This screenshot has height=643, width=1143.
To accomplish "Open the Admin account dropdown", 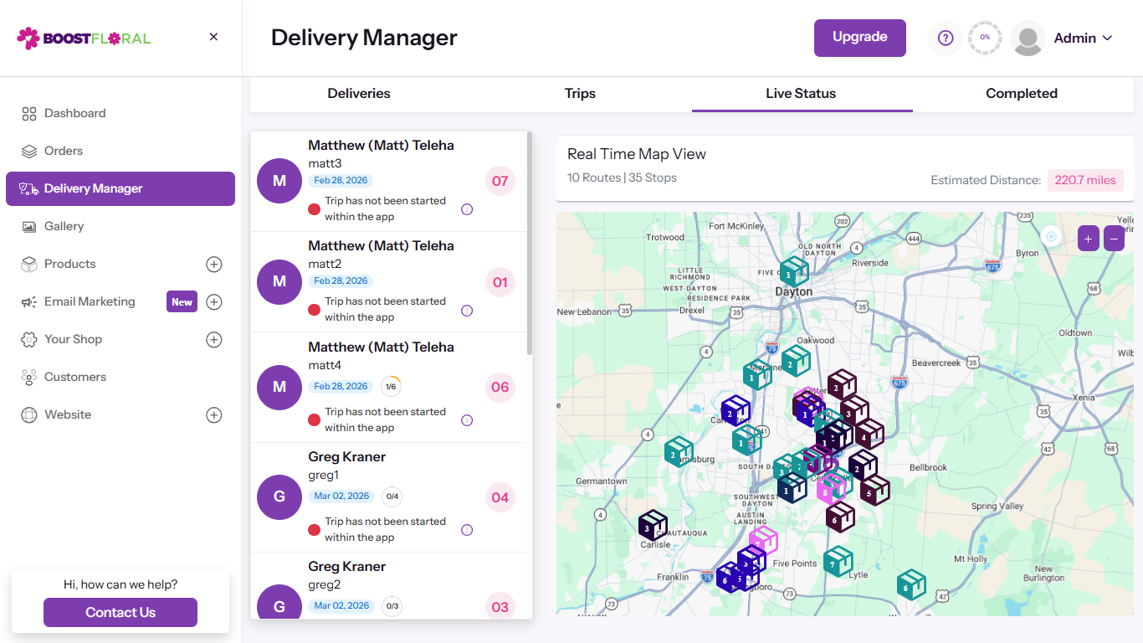I will tap(1083, 38).
